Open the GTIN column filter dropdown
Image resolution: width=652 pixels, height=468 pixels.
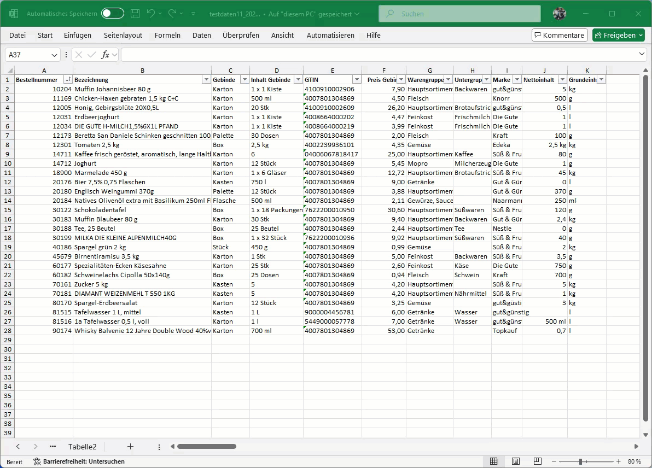[356, 80]
